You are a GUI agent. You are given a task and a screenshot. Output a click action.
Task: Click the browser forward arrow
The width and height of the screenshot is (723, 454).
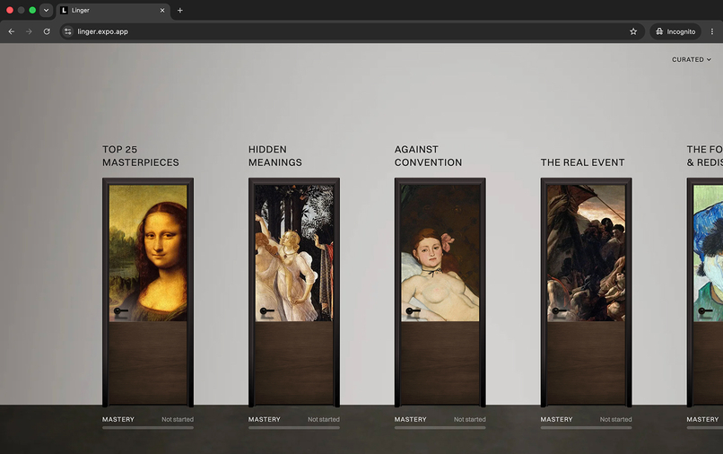click(x=29, y=31)
